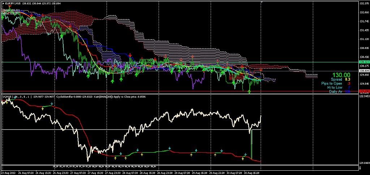370x175 pixels.
Task: Open the chart menu triangle beside EURJPY,M15
Action: pyautogui.click(x=3, y=4)
